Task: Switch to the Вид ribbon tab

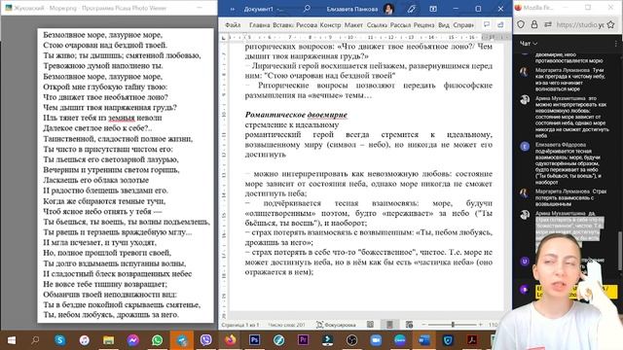Action: (444, 24)
